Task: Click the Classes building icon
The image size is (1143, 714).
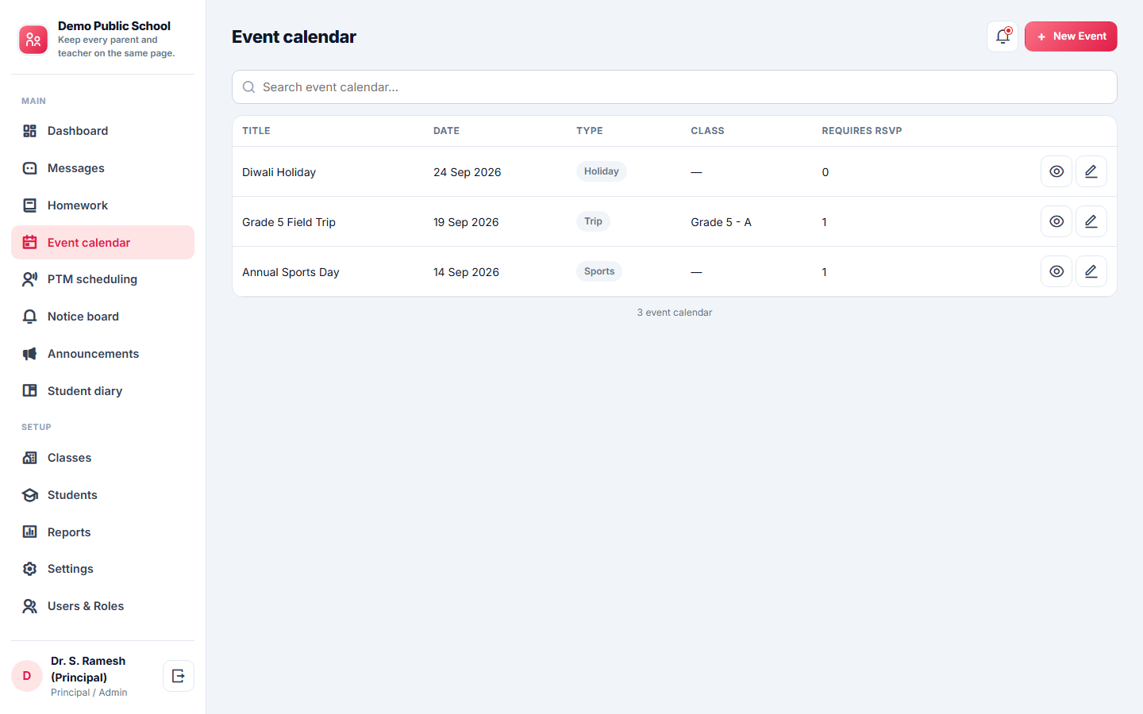Action: (30, 458)
